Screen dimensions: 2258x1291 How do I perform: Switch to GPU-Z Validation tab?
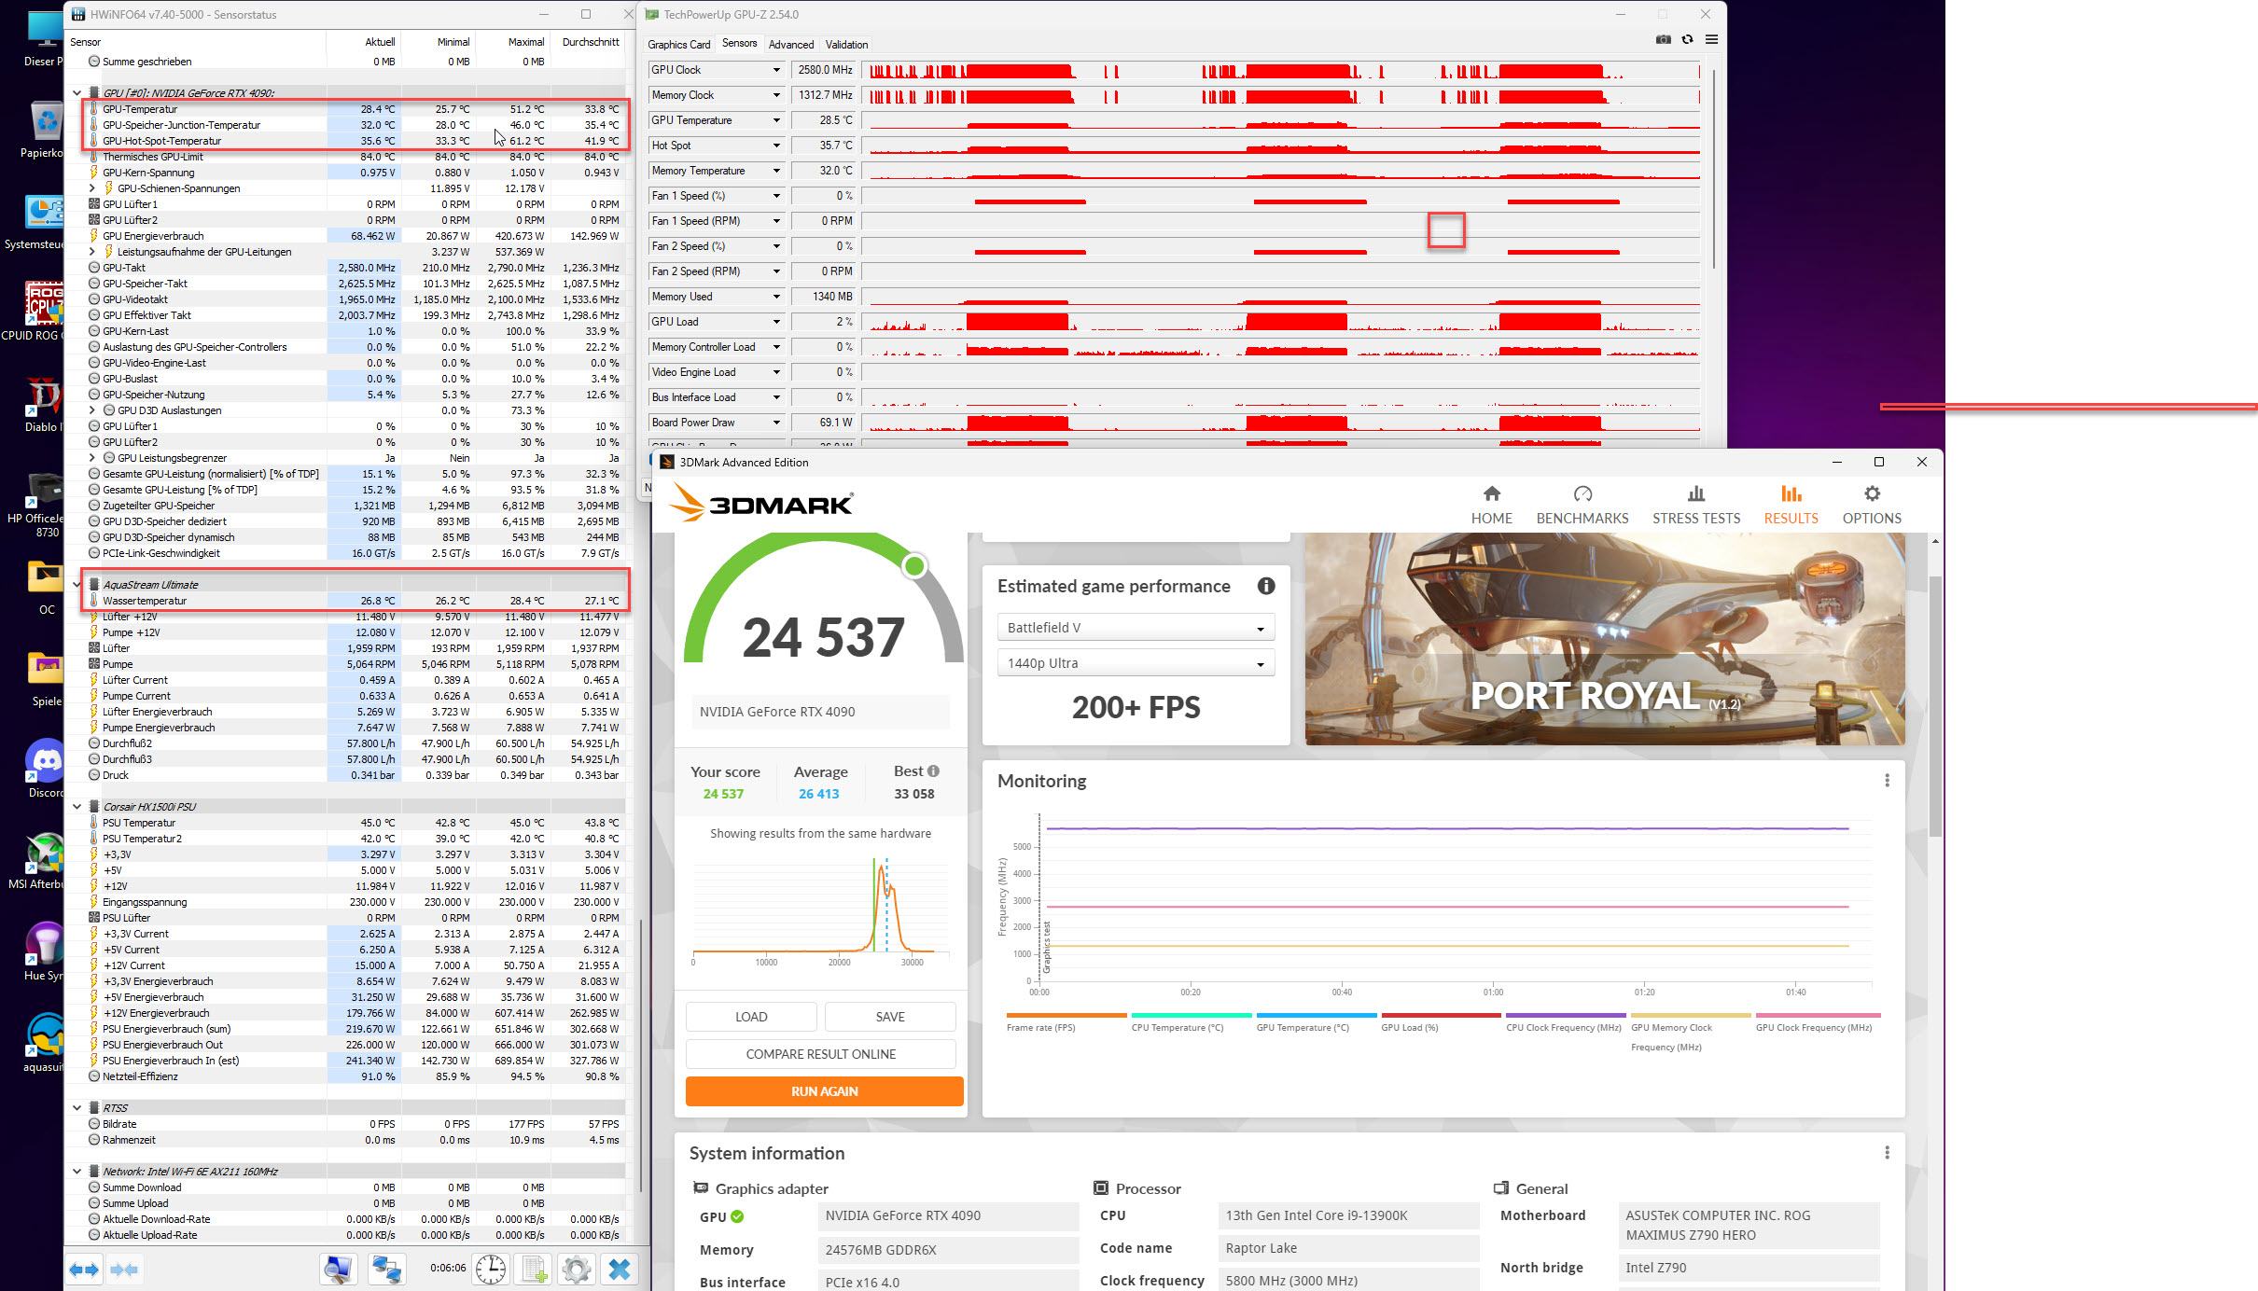click(x=846, y=44)
